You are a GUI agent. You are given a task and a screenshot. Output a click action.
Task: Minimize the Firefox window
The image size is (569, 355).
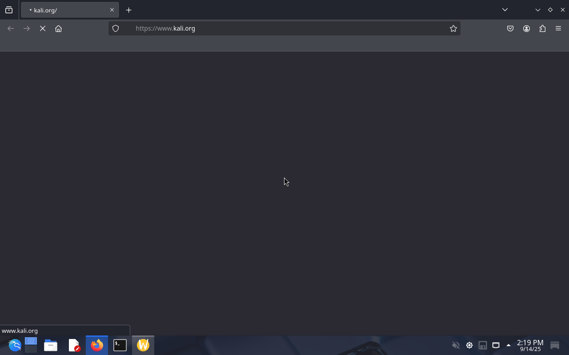(x=538, y=10)
